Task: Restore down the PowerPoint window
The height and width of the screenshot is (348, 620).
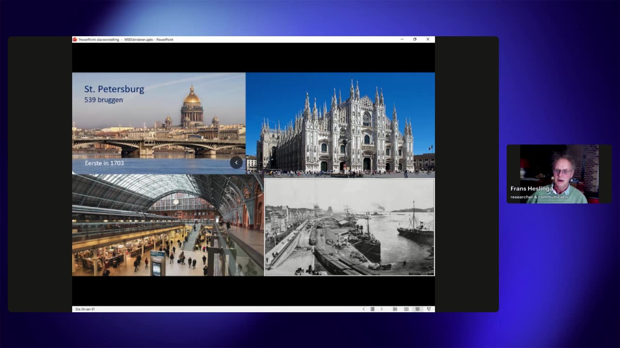Action: click(x=415, y=39)
